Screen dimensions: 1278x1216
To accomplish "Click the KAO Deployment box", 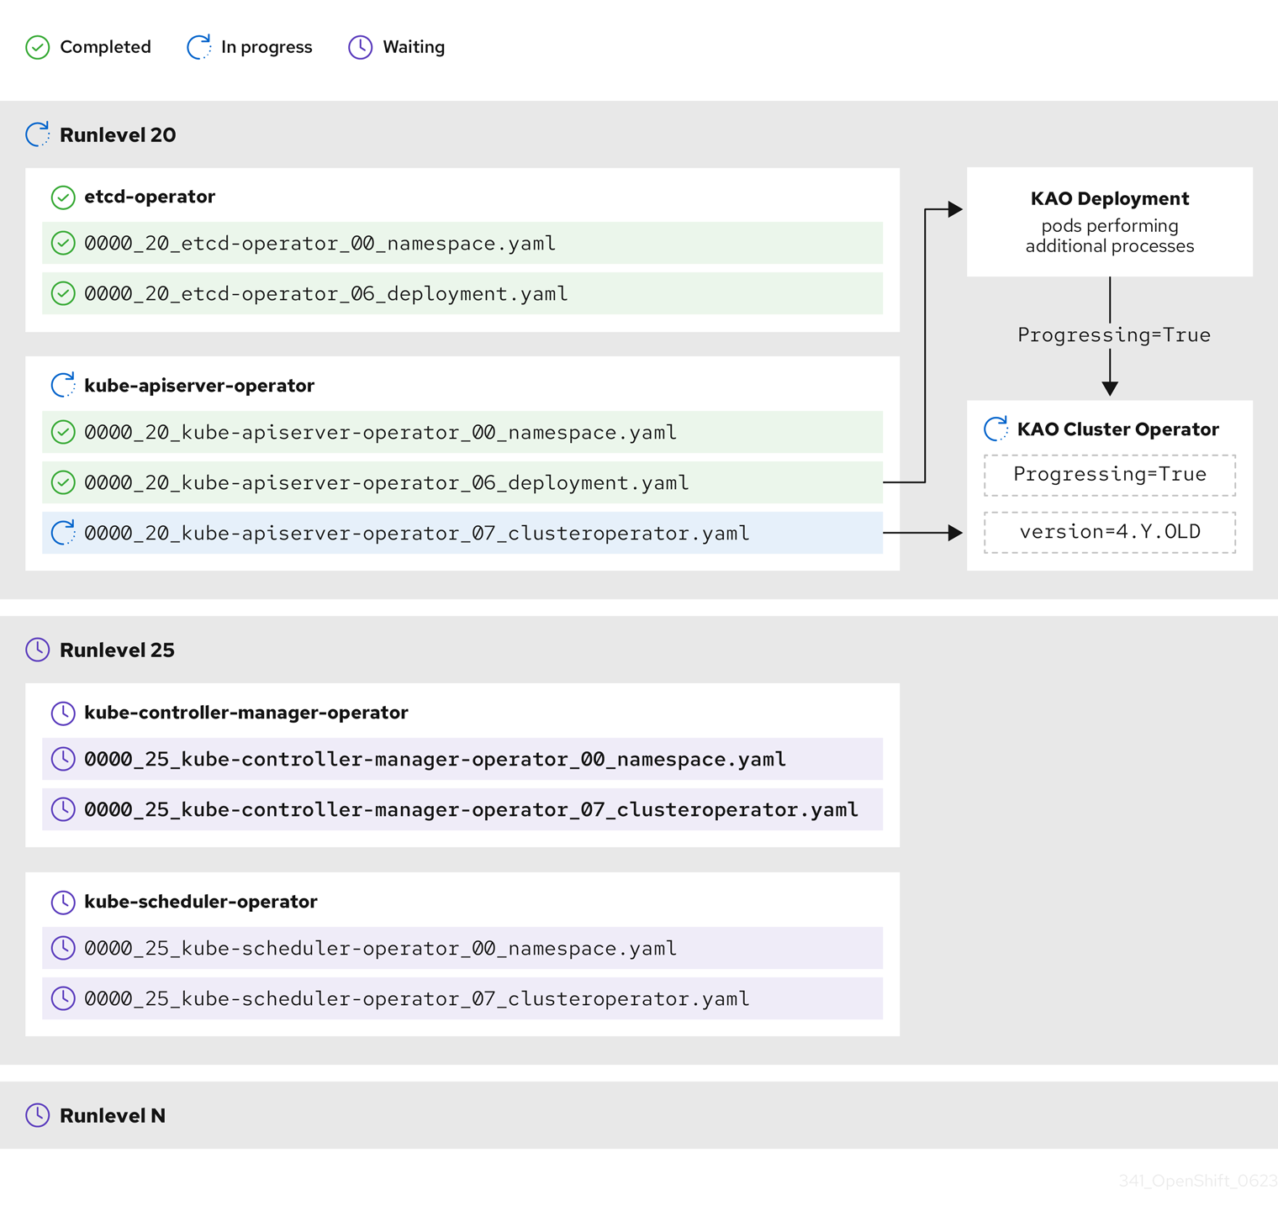I will [x=1109, y=222].
